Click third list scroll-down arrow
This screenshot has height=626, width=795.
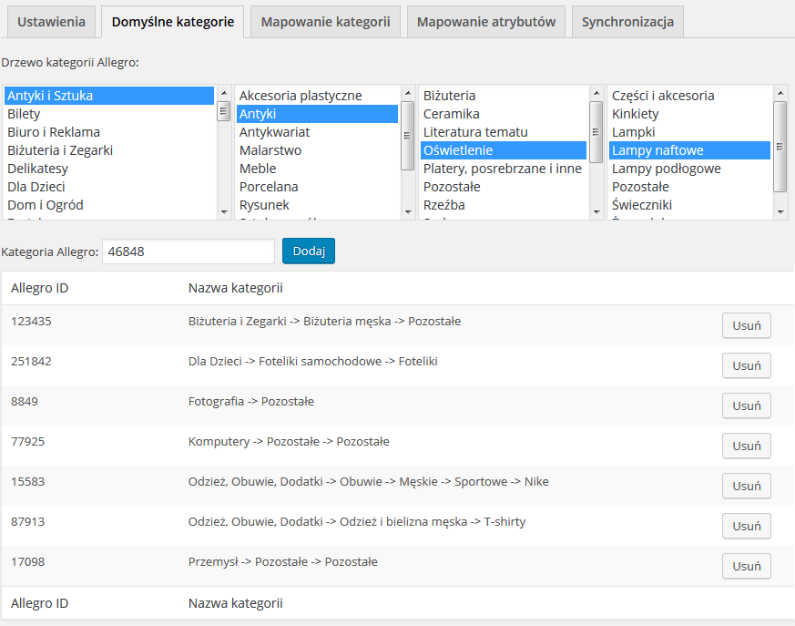(596, 212)
